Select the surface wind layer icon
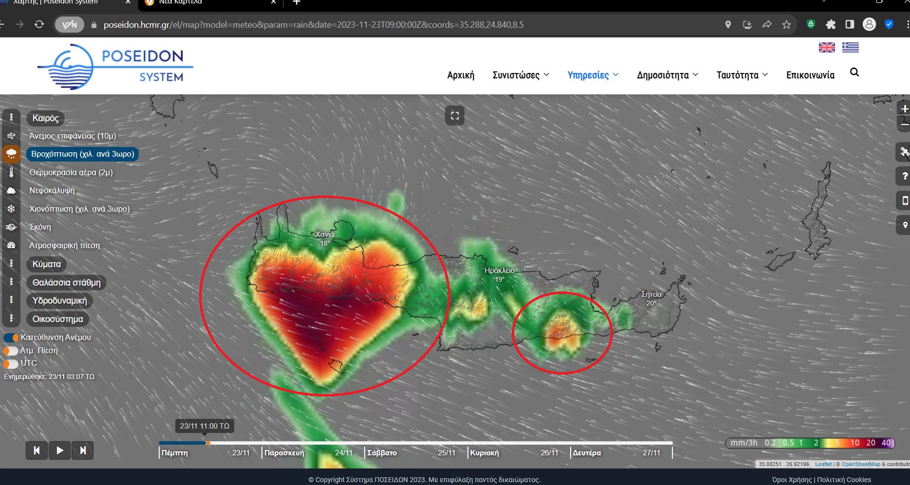Viewport: 910px width, 485px height. pos(11,136)
